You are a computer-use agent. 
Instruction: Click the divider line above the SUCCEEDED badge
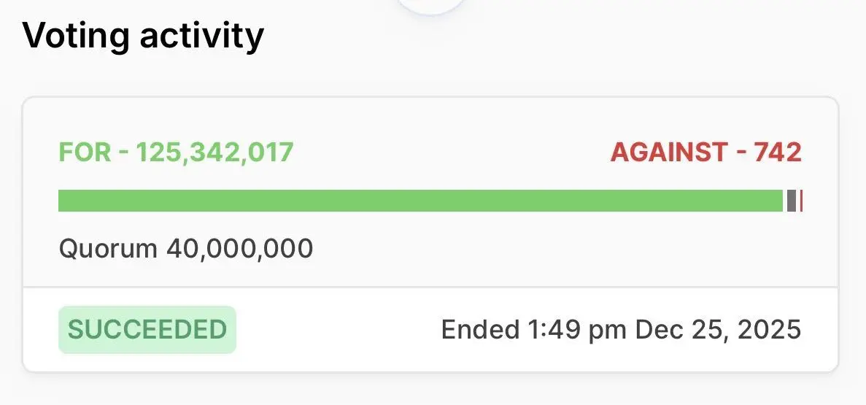(430, 288)
